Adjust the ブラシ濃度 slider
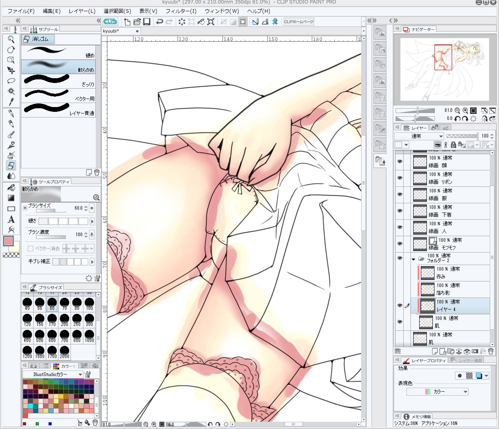This screenshot has width=499, height=429. [x=51, y=237]
